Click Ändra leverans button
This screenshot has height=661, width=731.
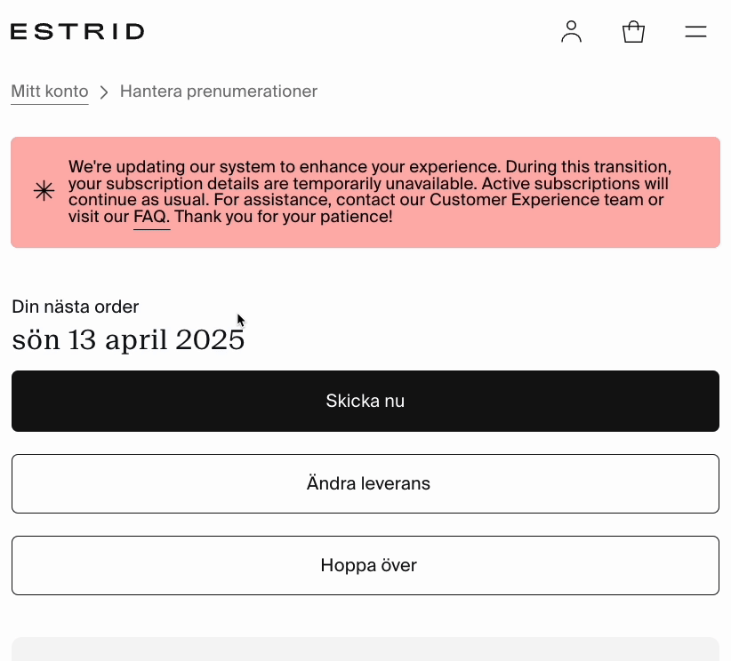365,483
